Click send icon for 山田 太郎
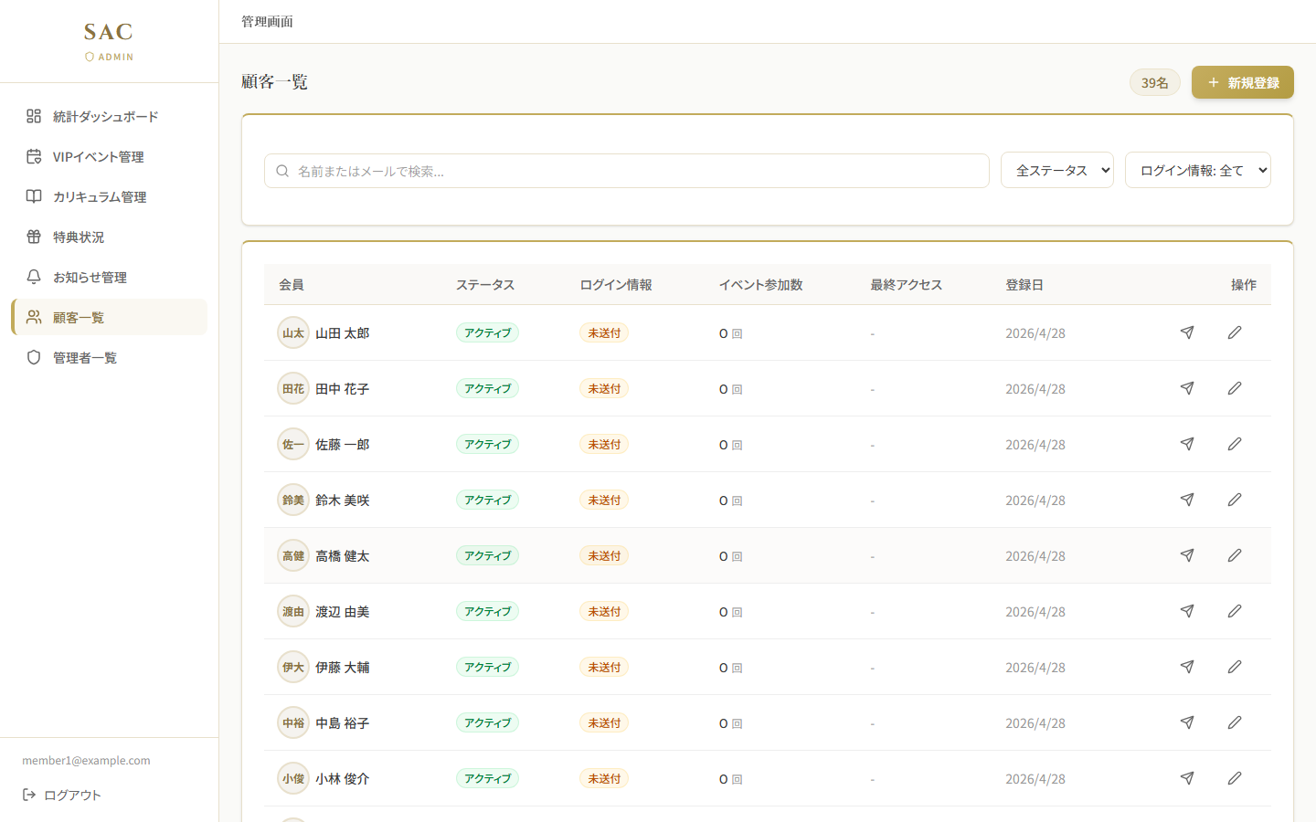 coord(1187,332)
